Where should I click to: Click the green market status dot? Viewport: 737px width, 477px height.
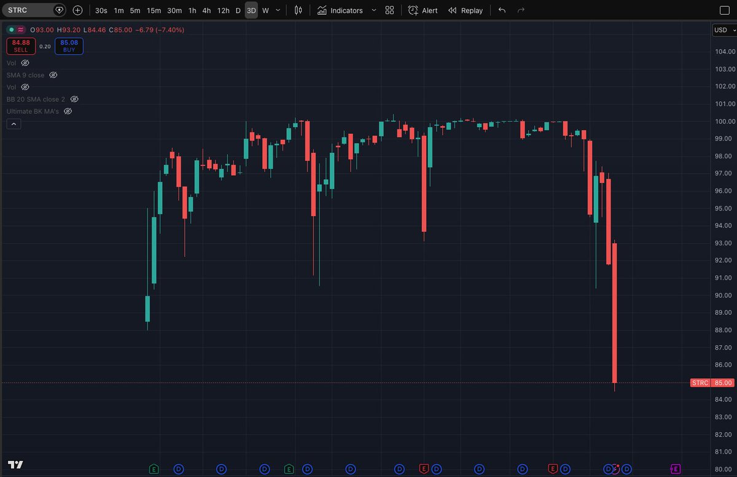point(12,29)
